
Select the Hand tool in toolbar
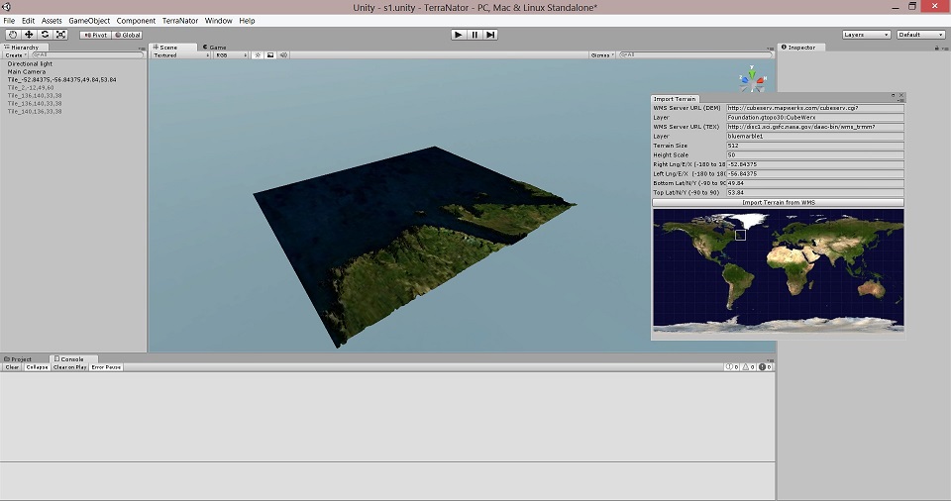(13, 35)
